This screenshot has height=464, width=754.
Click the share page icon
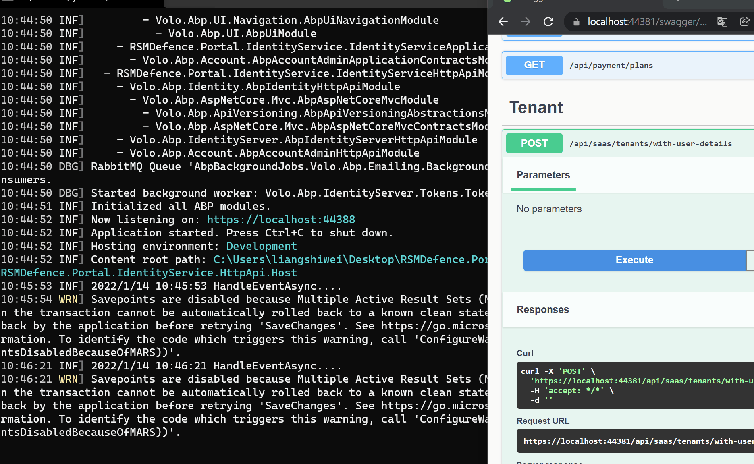744,22
